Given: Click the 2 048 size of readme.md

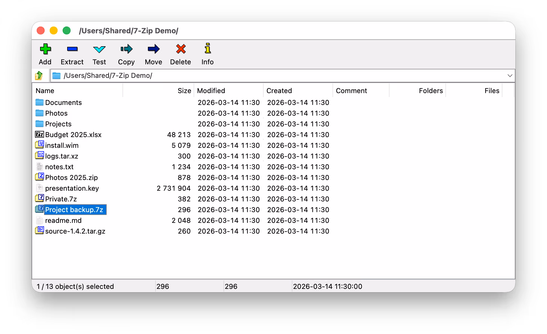Looking at the screenshot, I should 181,220.
